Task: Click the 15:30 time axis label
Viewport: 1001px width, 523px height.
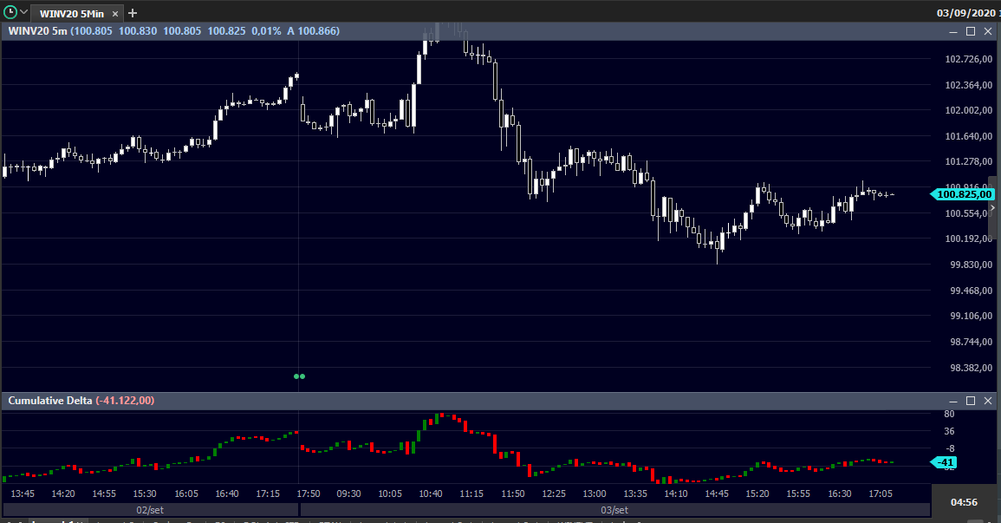Action: click(144, 494)
